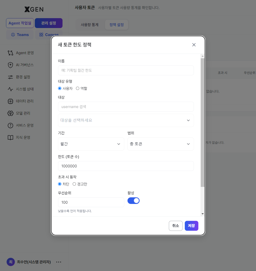Click the scrollbar down arrow
Viewport: 256px width, 271px height.
(x=203, y=214)
